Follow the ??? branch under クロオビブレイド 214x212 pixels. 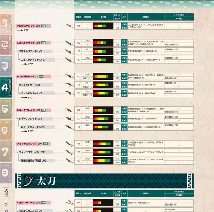(x=26, y=30)
